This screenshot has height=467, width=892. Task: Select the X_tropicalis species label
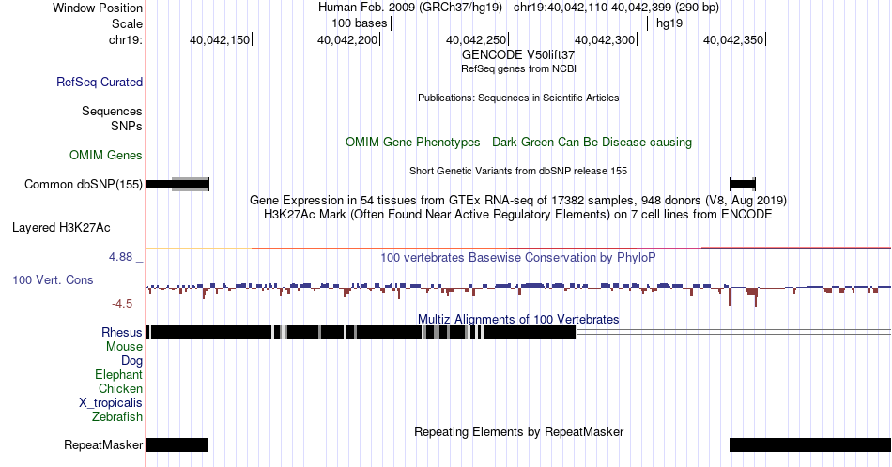tap(111, 403)
